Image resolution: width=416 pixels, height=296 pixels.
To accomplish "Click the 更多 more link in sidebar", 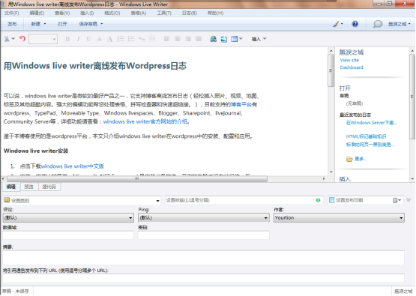I will (x=361, y=159).
